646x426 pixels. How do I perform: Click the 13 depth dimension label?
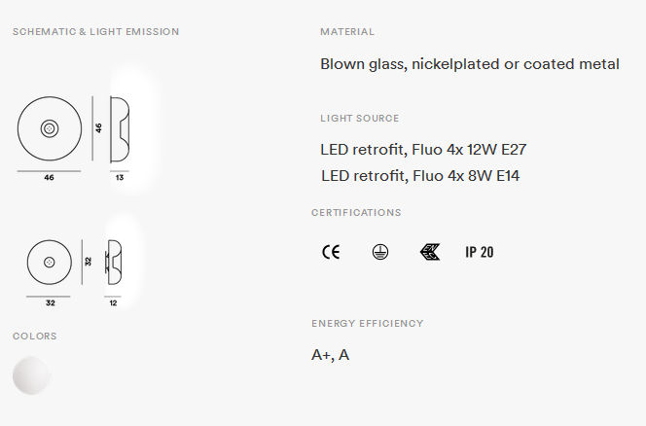coord(120,178)
